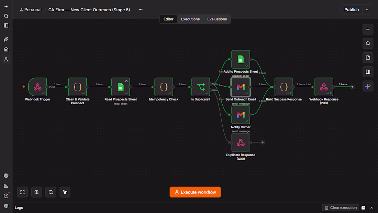The width and height of the screenshot is (378, 213).
Task: Zoom out of the canvas
Action: click(51, 192)
